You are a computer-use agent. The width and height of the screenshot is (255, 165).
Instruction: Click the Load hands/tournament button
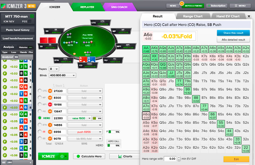(x=18, y=38)
